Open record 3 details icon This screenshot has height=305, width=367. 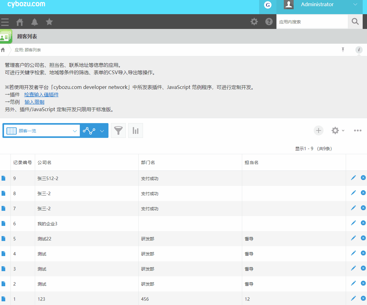[3, 269]
